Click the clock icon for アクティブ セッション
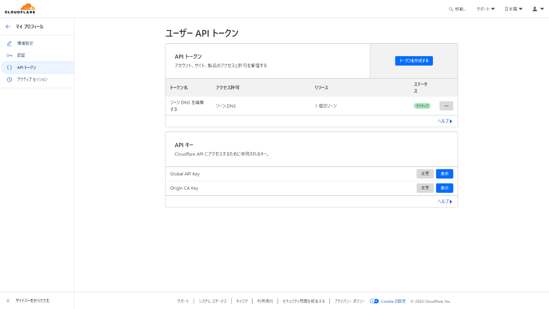 tap(9, 80)
